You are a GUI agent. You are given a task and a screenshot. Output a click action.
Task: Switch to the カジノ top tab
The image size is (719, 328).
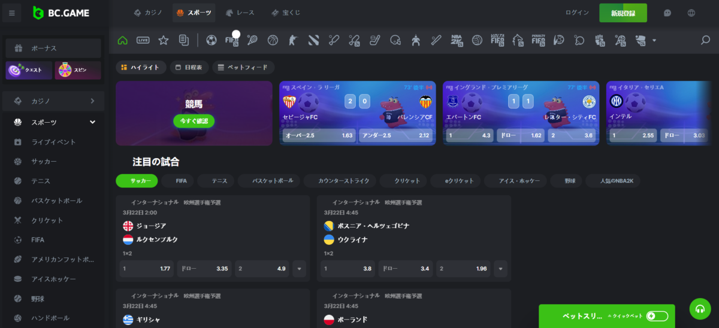(148, 13)
